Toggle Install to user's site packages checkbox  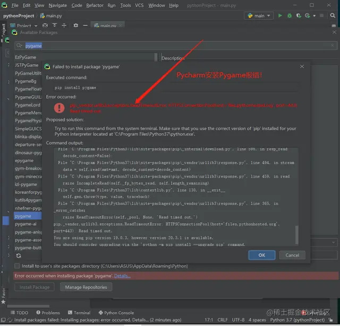[17, 266]
